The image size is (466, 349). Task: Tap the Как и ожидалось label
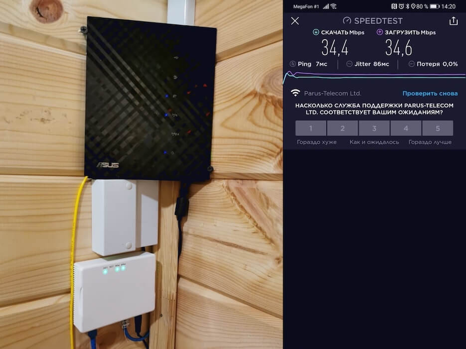pos(374,142)
